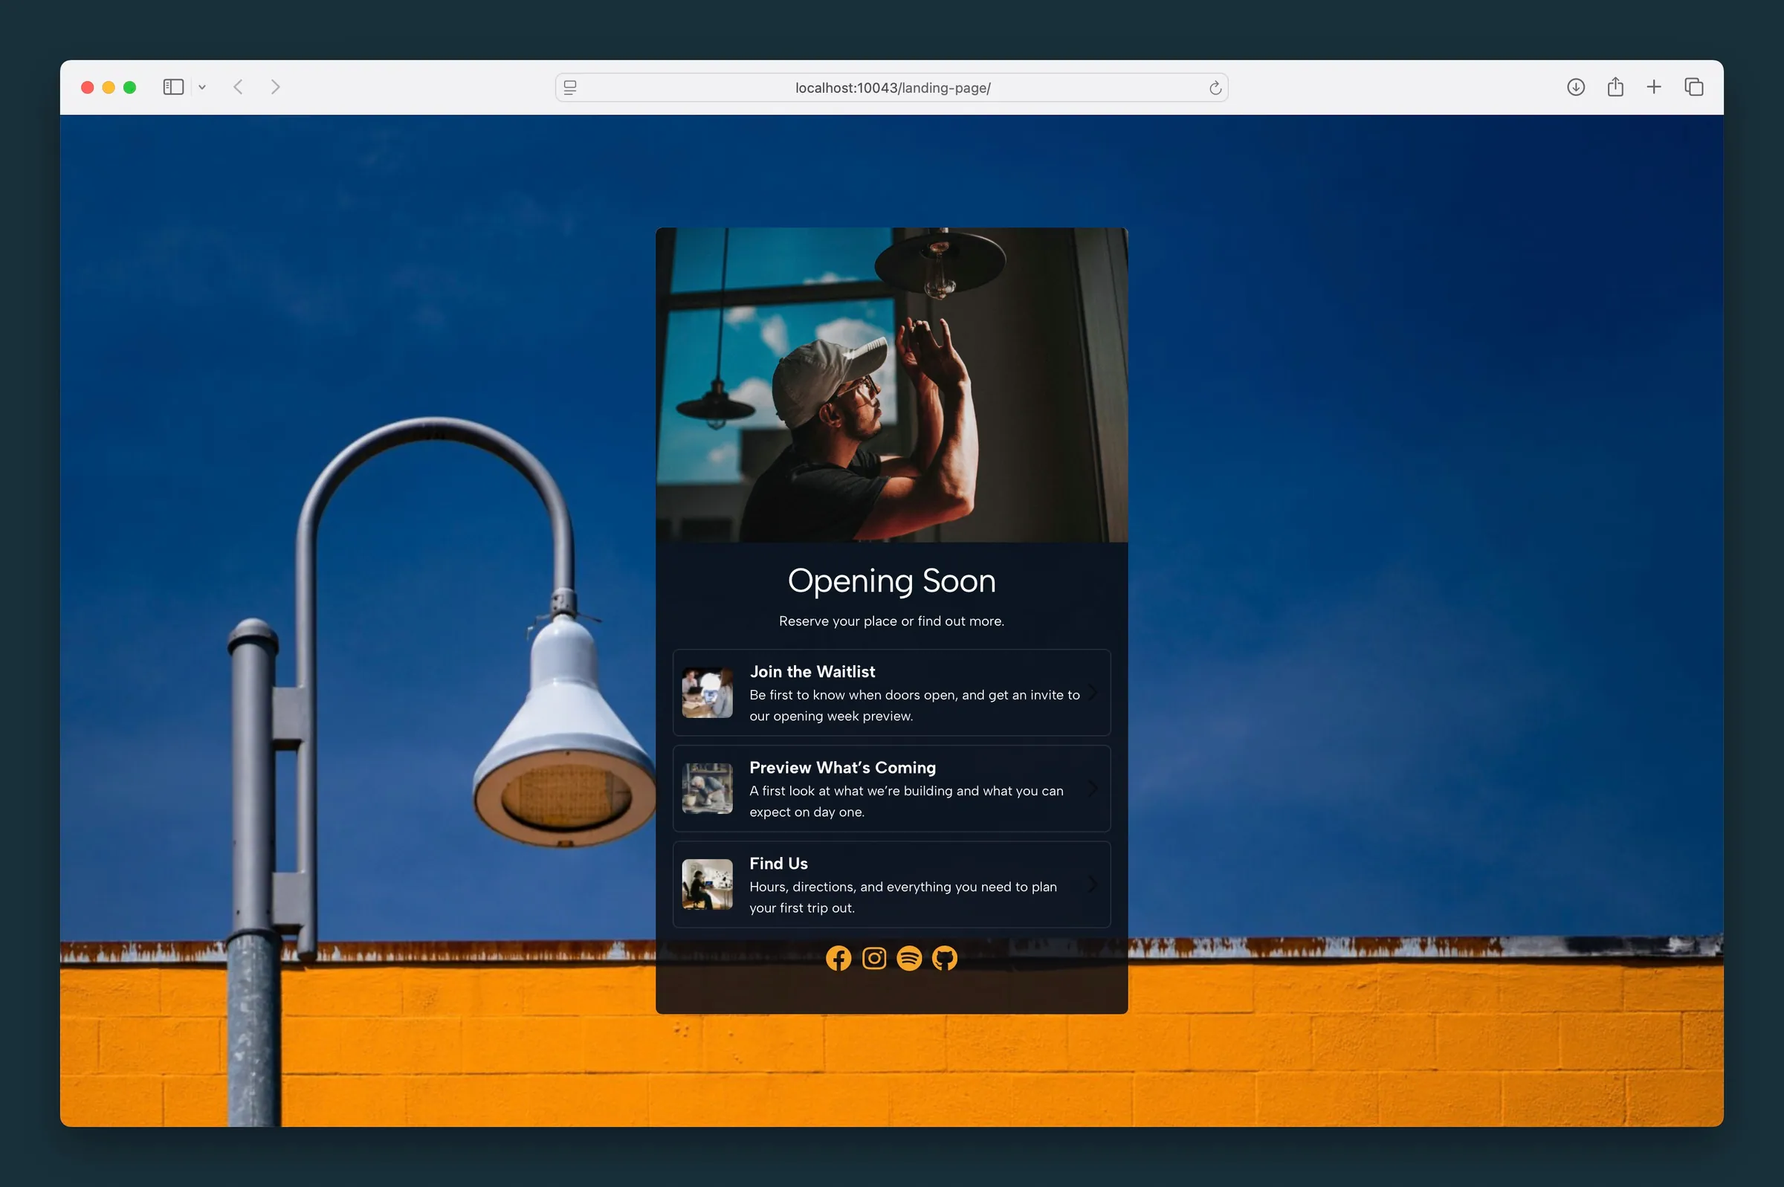Open the Find Us link
The height and width of the screenshot is (1187, 1784).
point(891,884)
